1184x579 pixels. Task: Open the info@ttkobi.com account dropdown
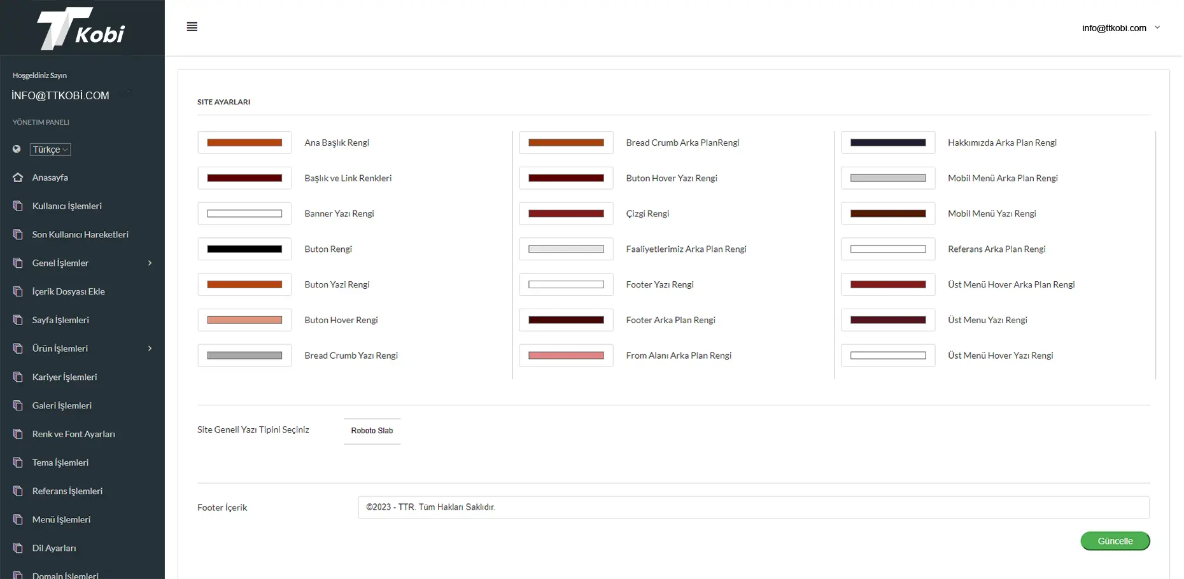pyautogui.click(x=1120, y=28)
